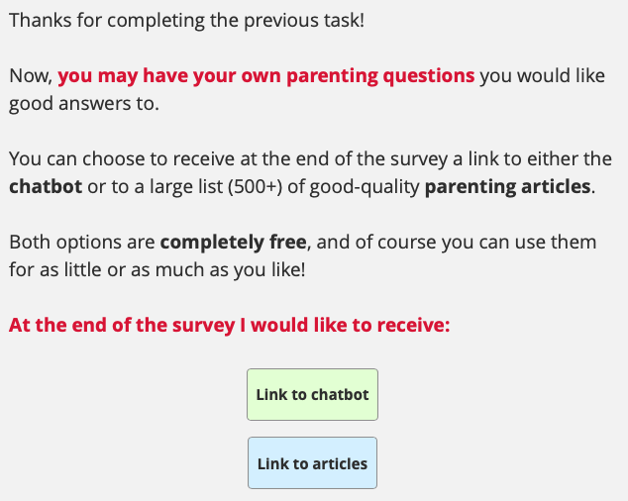Click the red 'parenting questions' highlighted text
The width and height of the screenshot is (628, 501).
(265, 75)
